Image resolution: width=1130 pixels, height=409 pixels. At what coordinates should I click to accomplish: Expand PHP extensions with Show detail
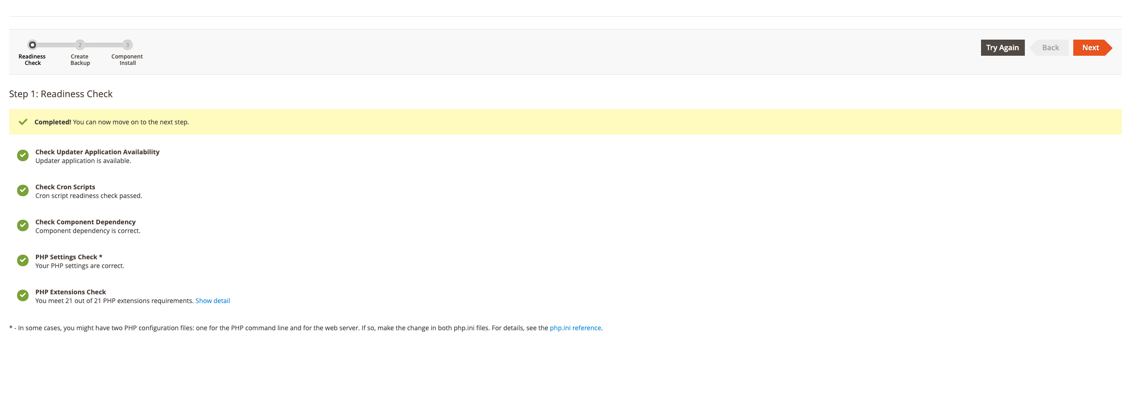(x=213, y=301)
